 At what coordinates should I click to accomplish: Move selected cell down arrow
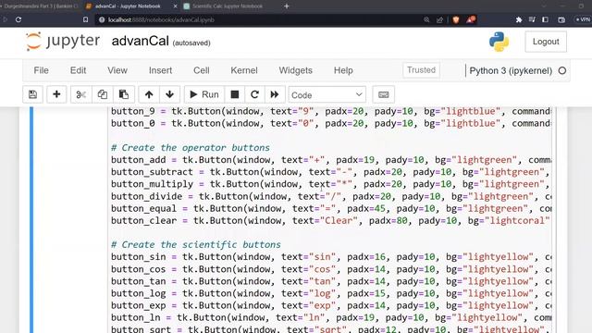click(169, 94)
